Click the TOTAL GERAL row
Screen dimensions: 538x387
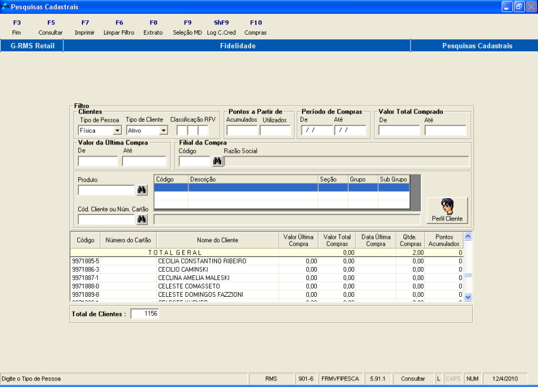267,253
